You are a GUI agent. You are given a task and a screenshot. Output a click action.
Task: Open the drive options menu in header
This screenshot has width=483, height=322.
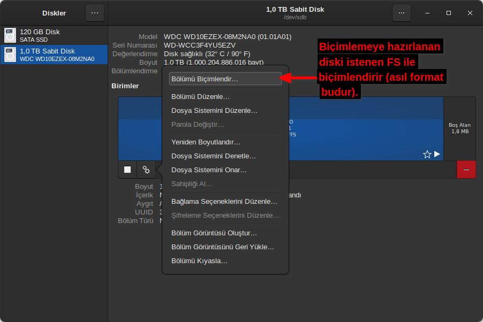pos(402,13)
